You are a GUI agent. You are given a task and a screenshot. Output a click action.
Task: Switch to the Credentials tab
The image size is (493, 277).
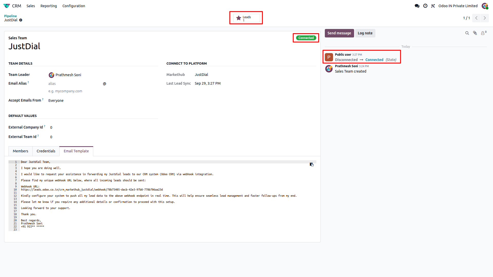(x=46, y=151)
